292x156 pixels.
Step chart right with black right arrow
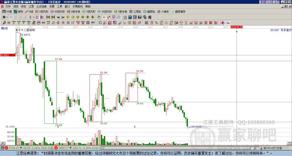pyautogui.click(x=63, y=17)
